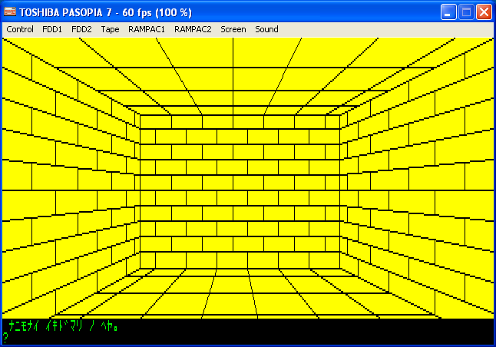Open the Tape menu

110,29
